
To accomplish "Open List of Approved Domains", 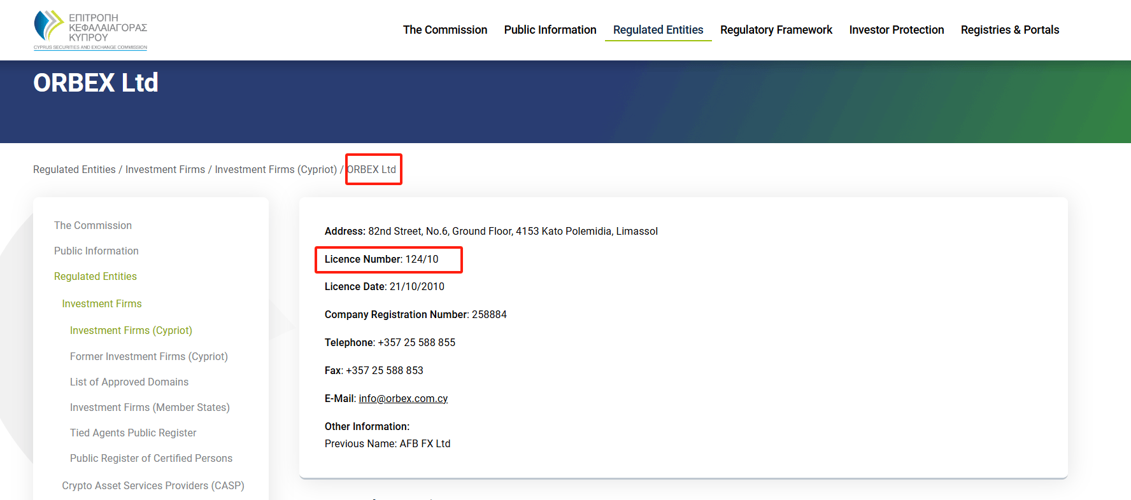I will click(129, 382).
